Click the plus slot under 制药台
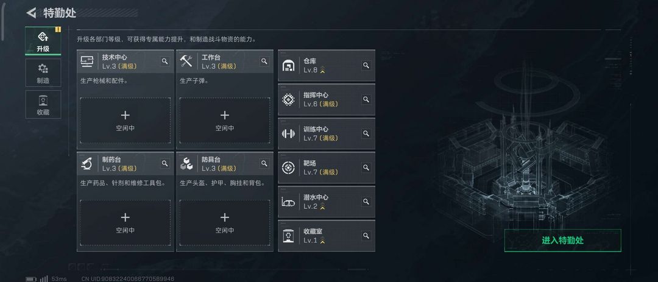 coord(125,222)
